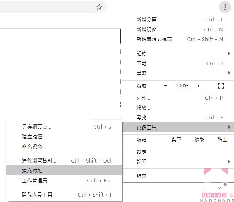Click the 編輯 label
This screenshot has height=202, width=234.
[141, 140]
